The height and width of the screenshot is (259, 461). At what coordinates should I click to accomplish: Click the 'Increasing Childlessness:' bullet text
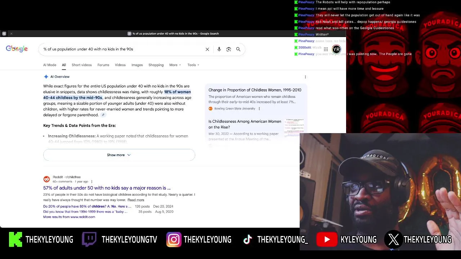72,136
